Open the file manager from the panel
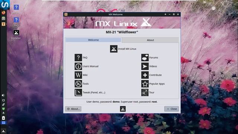Viewport: 238px width, 134px height. [x=3, y=18]
